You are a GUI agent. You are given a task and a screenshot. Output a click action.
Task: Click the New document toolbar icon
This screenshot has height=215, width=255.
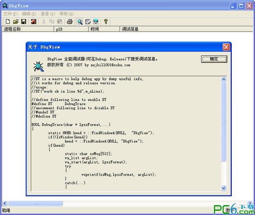[x=8, y=22]
